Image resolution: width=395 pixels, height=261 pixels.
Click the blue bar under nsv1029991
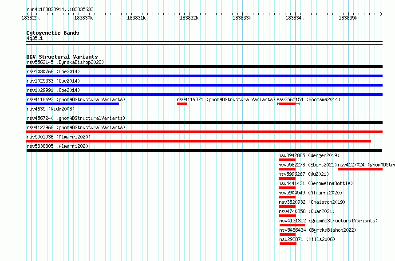point(204,95)
